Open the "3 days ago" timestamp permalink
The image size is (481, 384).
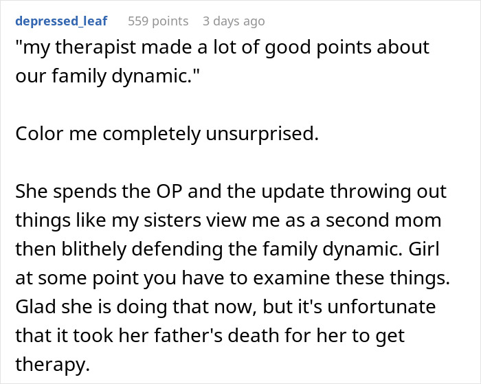234,21
